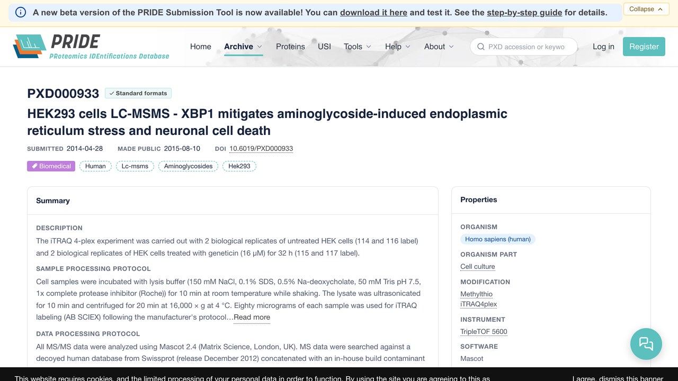The image size is (678, 381).
Task: Click the made public date 2015-08-10
Action: (x=182, y=149)
